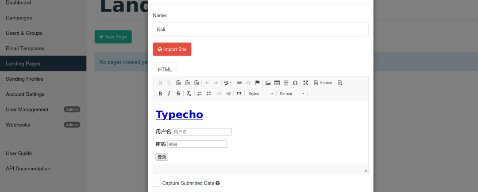Click the Block Quote icon

point(239,94)
